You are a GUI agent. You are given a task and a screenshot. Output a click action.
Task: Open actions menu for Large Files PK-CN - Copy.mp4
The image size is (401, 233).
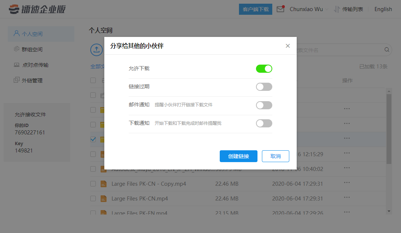coord(347,183)
